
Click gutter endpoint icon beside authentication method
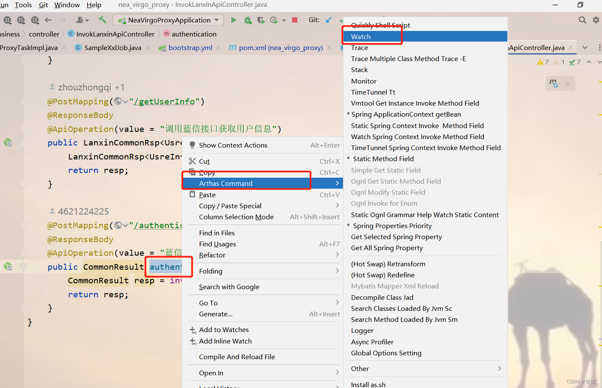[x=8, y=266]
